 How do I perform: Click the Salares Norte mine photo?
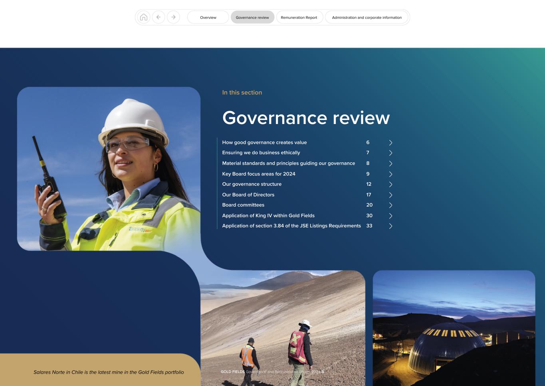[283, 327]
